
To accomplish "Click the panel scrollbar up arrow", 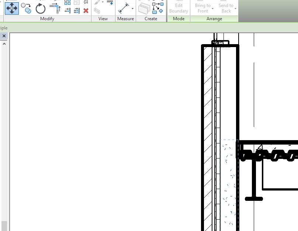I will (4, 44).
